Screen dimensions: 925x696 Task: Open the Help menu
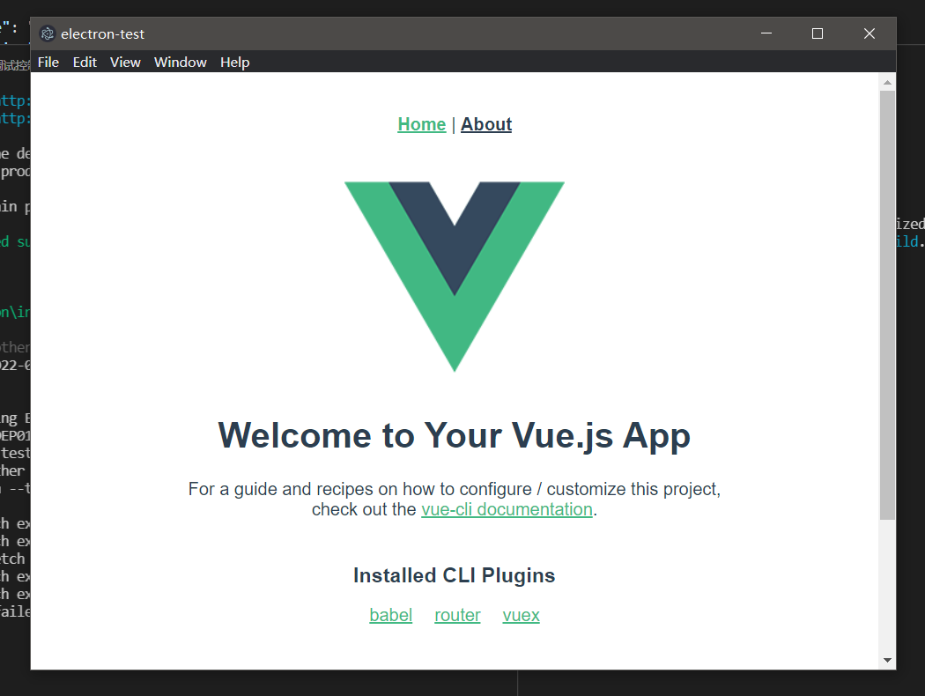coord(235,62)
